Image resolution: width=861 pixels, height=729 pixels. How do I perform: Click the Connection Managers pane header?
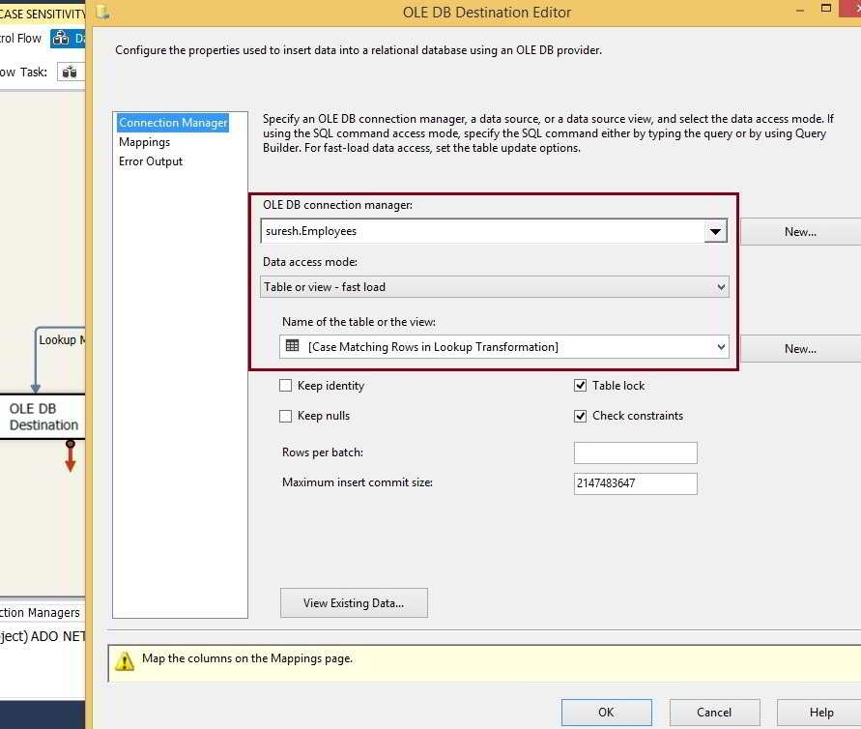click(40, 612)
